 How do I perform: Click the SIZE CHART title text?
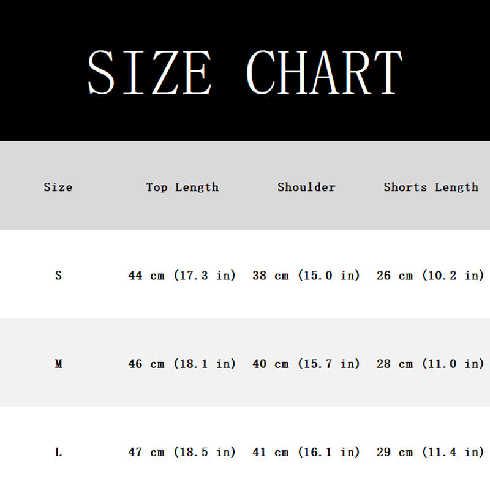245,72
